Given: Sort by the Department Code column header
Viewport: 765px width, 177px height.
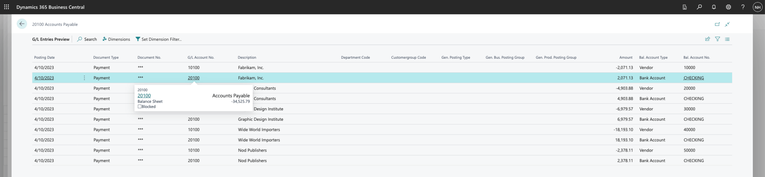Looking at the screenshot, I should point(355,57).
